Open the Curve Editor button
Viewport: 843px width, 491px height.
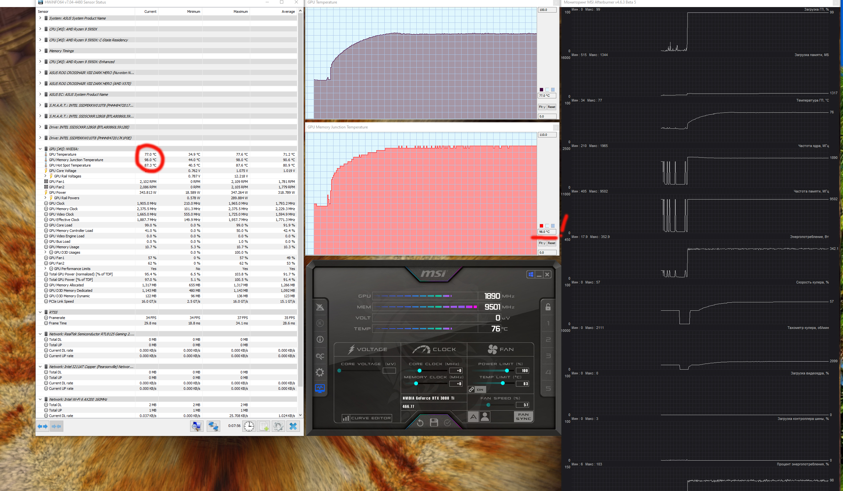tap(367, 418)
